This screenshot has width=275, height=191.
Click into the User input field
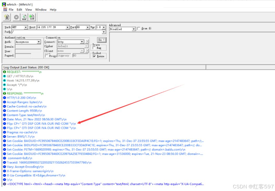[x=28, y=51]
